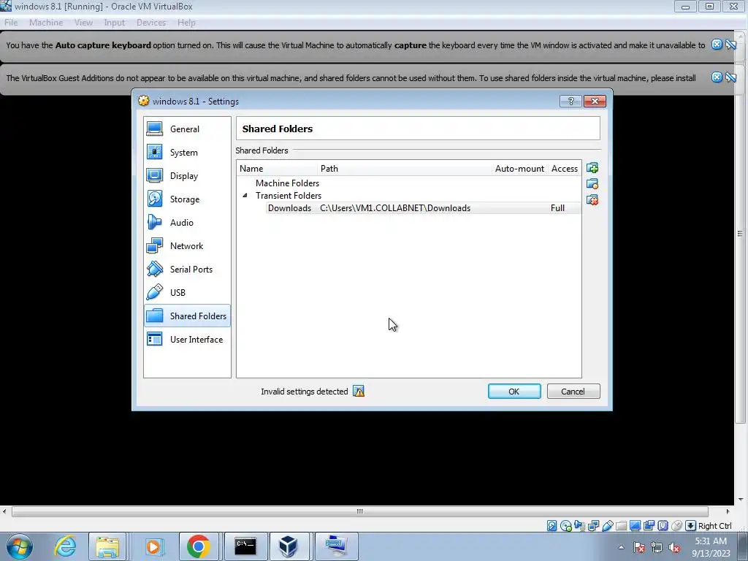Click the muted volume tray icon
The image size is (748, 561).
pos(674,548)
